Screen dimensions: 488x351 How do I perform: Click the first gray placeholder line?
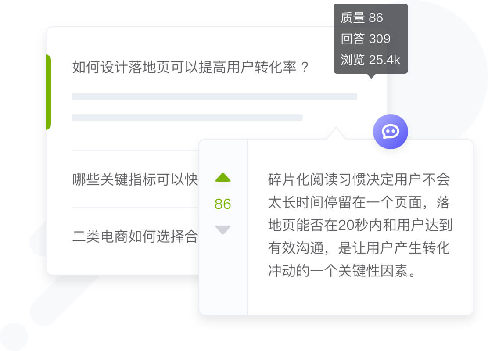click(x=215, y=97)
